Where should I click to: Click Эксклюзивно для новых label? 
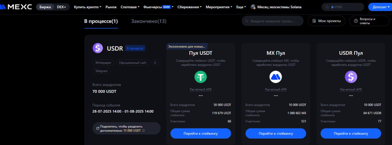[187, 46]
